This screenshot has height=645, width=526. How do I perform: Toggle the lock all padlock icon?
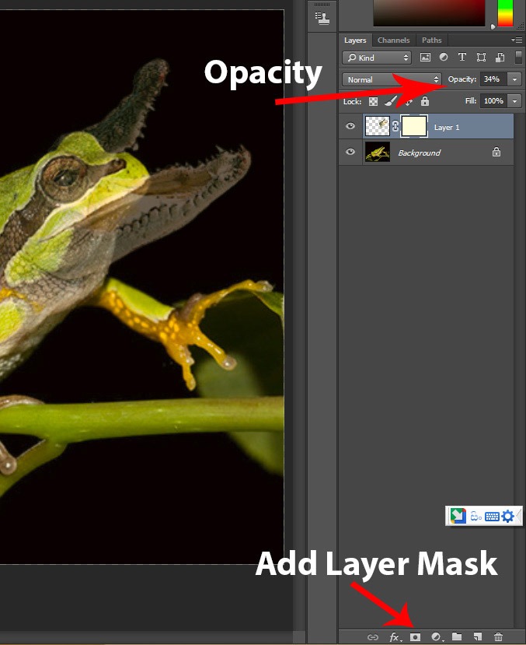pos(425,101)
